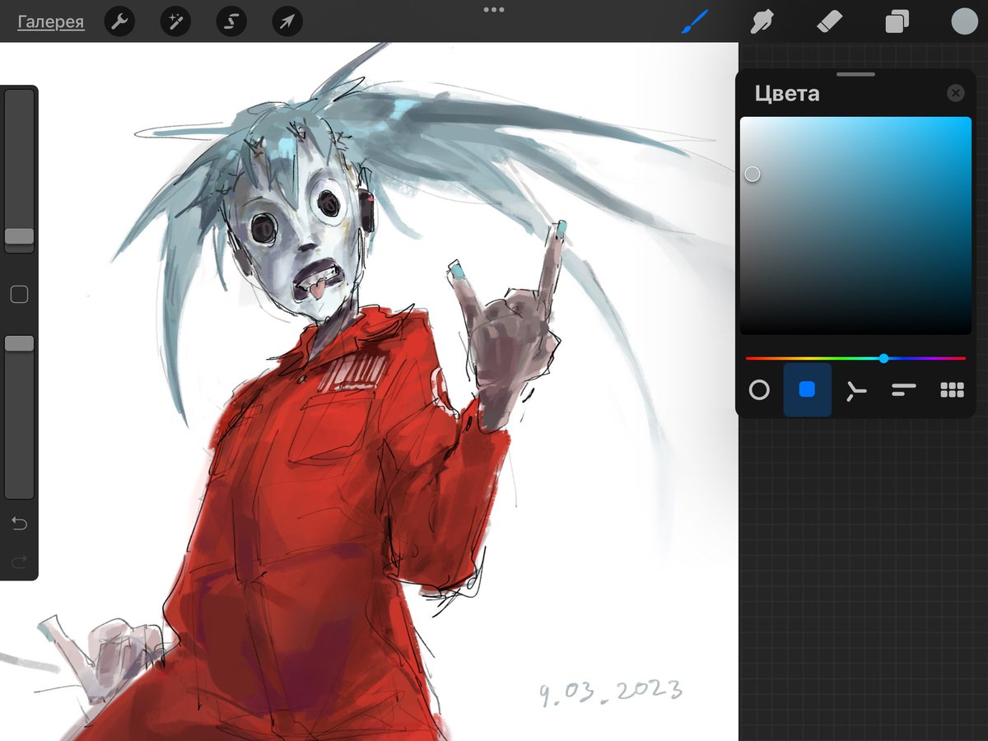Image resolution: width=988 pixels, height=741 pixels.
Task: Open the Actions wrench menu
Action: tap(120, 22)
